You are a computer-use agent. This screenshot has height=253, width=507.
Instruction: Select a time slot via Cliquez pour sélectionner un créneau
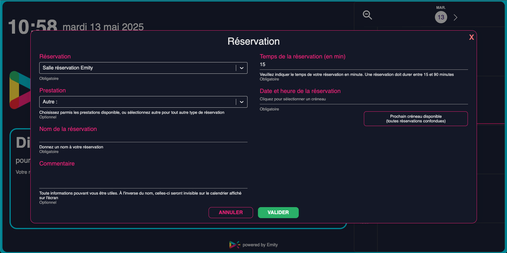364,99
